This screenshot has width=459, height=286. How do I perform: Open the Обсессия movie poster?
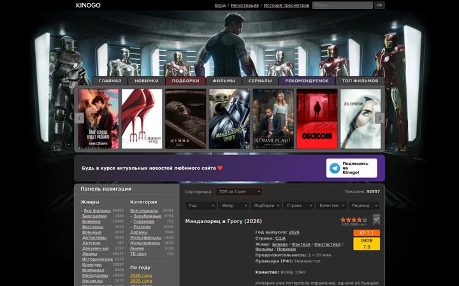[317, 119]
